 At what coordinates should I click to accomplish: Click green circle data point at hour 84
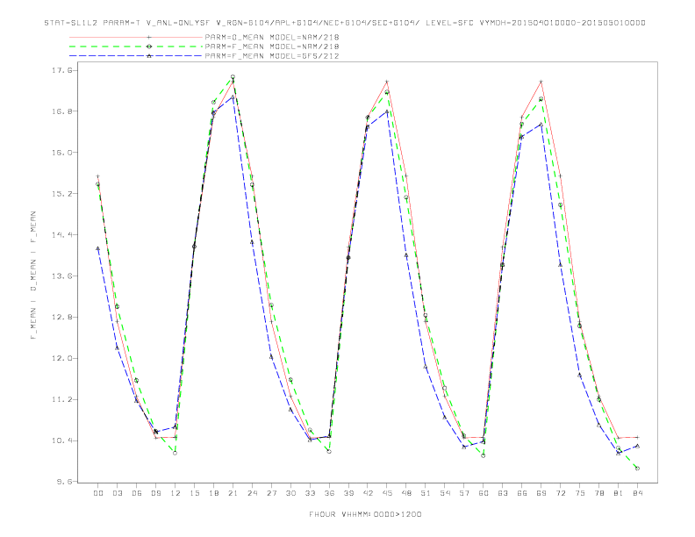click(637, 468)
